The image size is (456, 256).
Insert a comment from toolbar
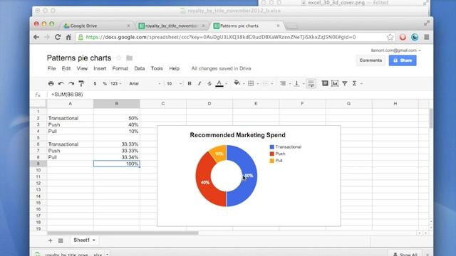325,84
